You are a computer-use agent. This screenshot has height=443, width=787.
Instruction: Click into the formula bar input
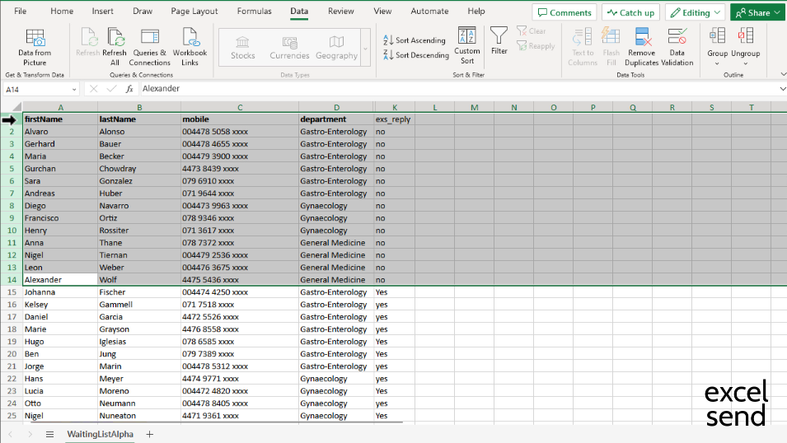pos(457,89)
